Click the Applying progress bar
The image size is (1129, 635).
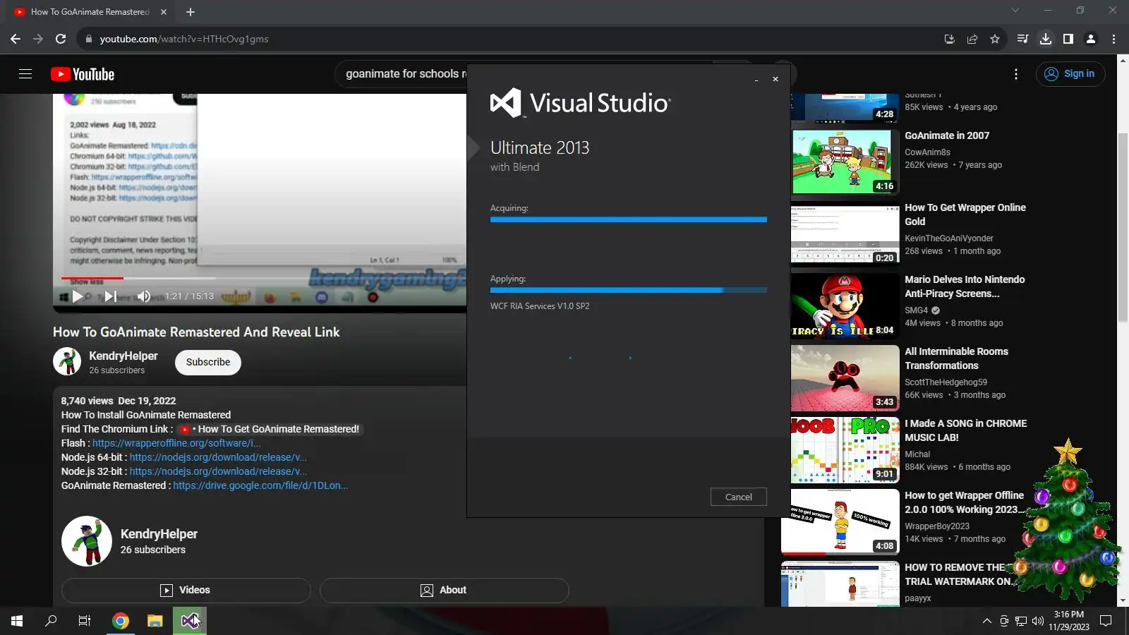[629, 290]
